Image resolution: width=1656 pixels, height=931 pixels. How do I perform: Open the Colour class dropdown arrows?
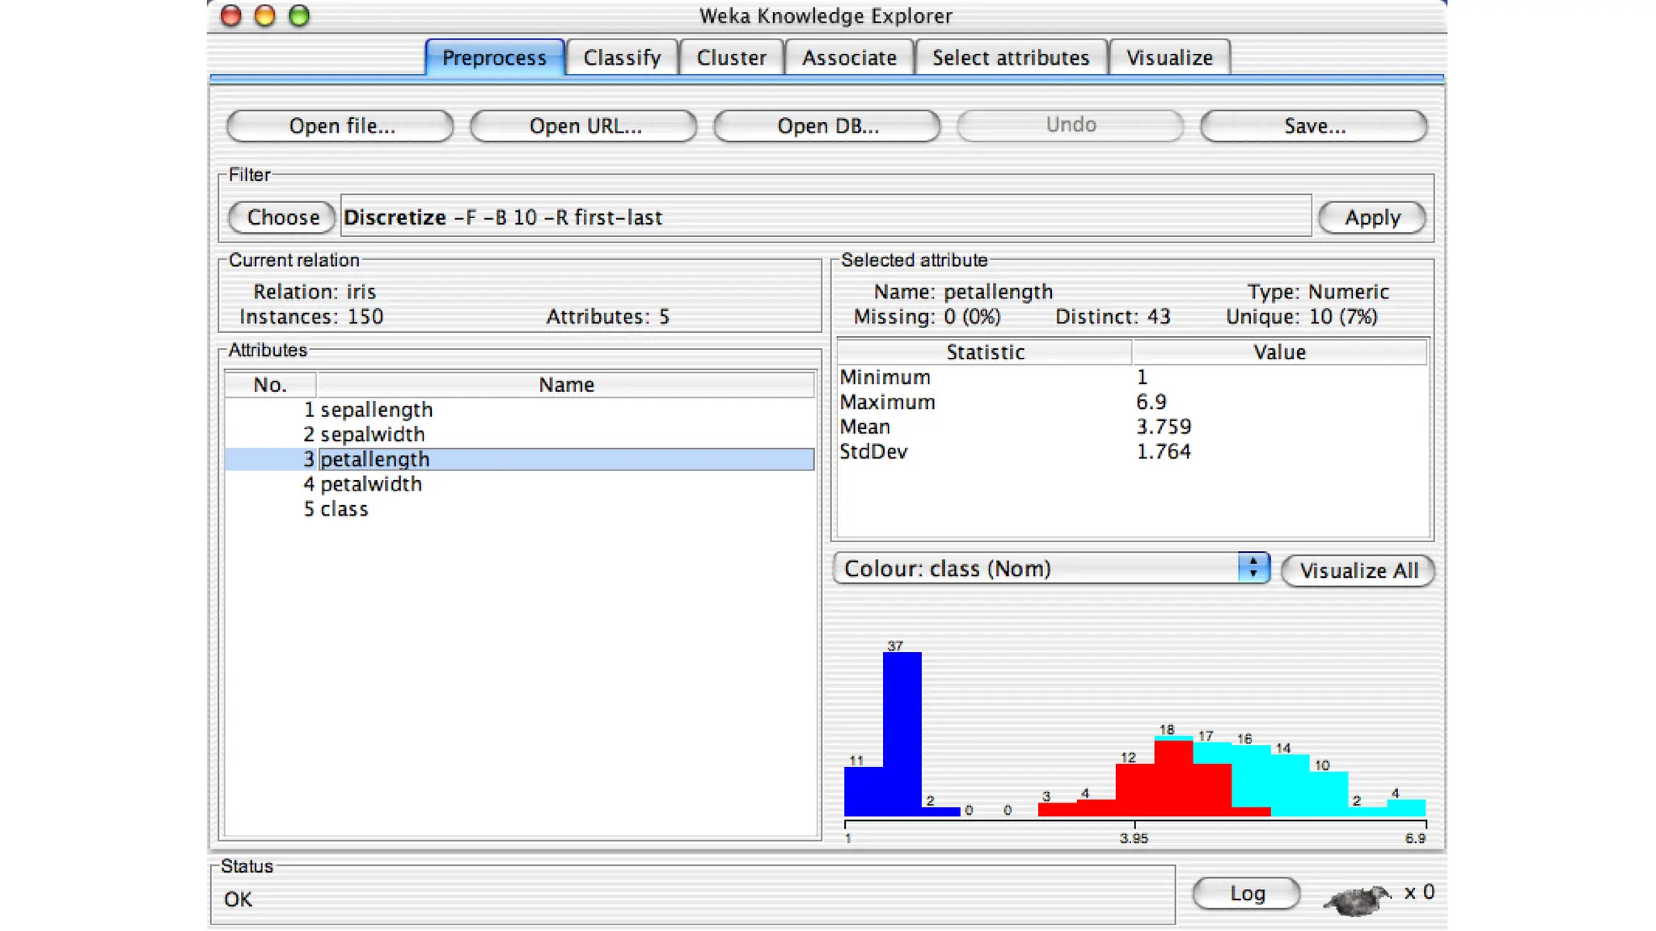[1253, 568]
